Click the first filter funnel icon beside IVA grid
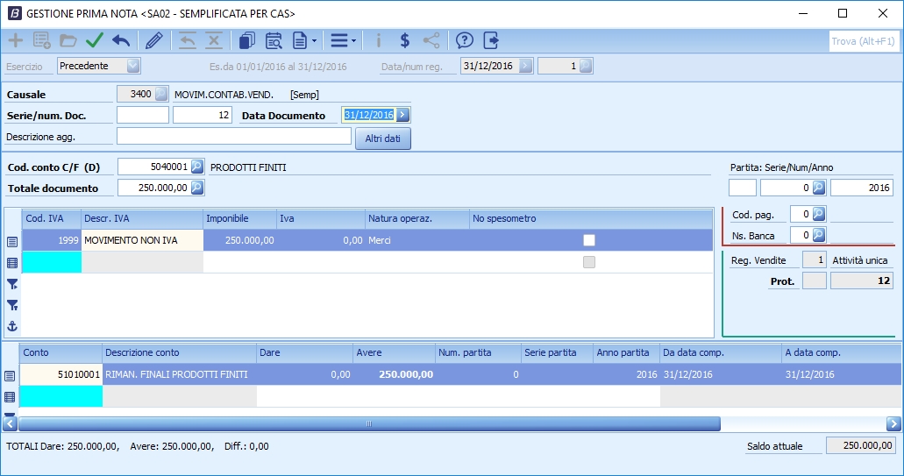Image resolution: width=904 pixels, height=476 pixels. 12,284
